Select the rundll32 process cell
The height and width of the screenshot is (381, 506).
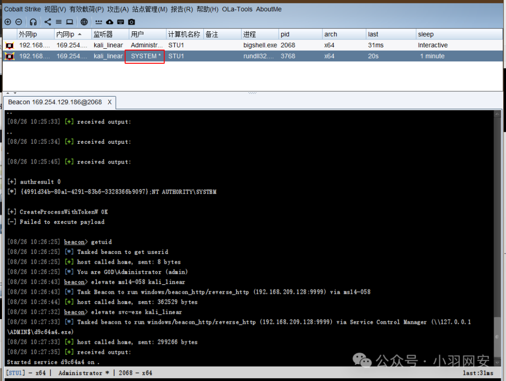260,56
